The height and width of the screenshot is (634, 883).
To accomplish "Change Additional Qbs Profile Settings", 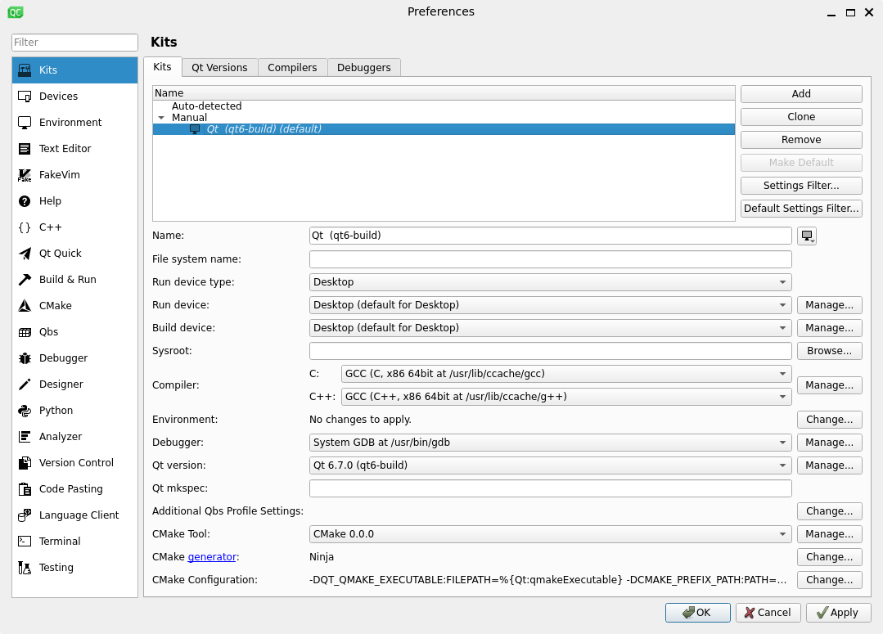I will pos(830,511).
